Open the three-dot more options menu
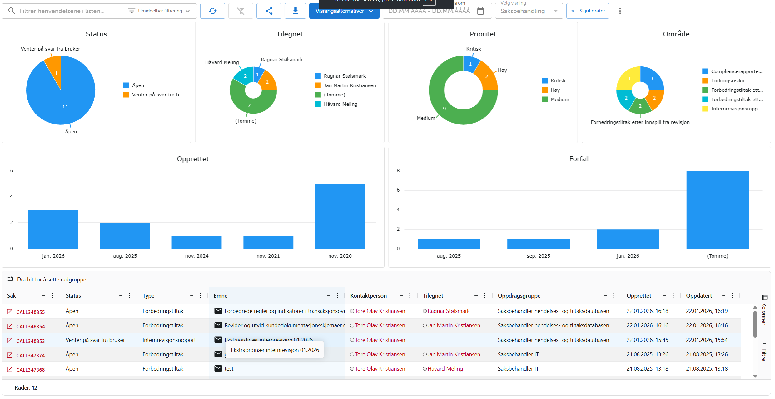 click(620, 11)
